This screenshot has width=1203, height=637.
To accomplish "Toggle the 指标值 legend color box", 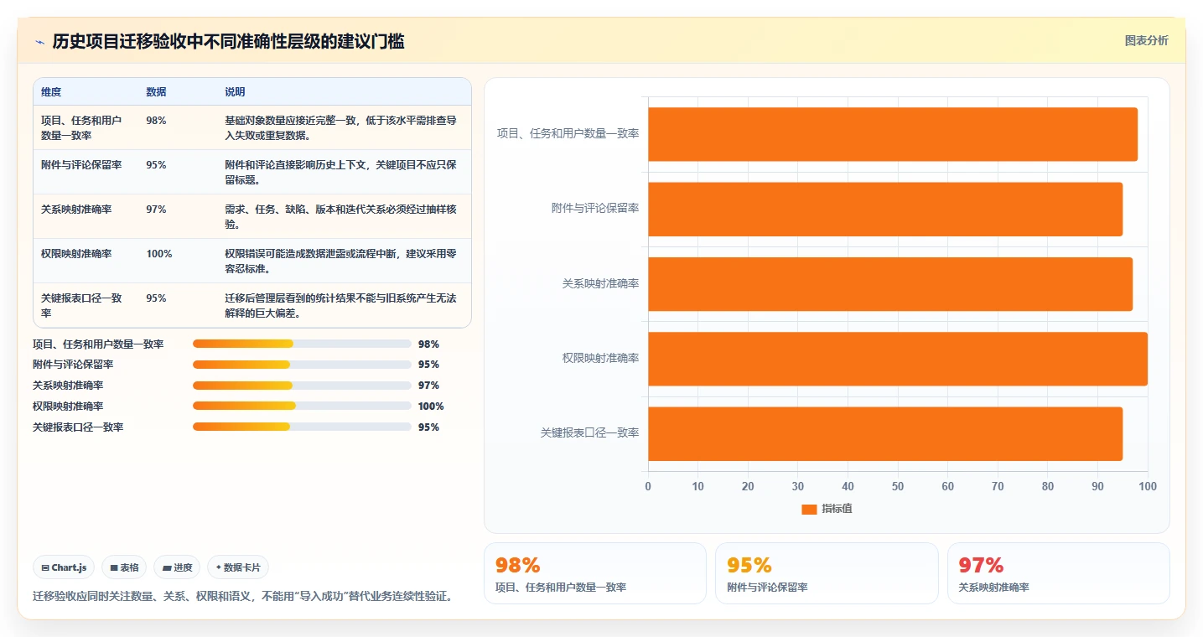I will click(809, 509).
